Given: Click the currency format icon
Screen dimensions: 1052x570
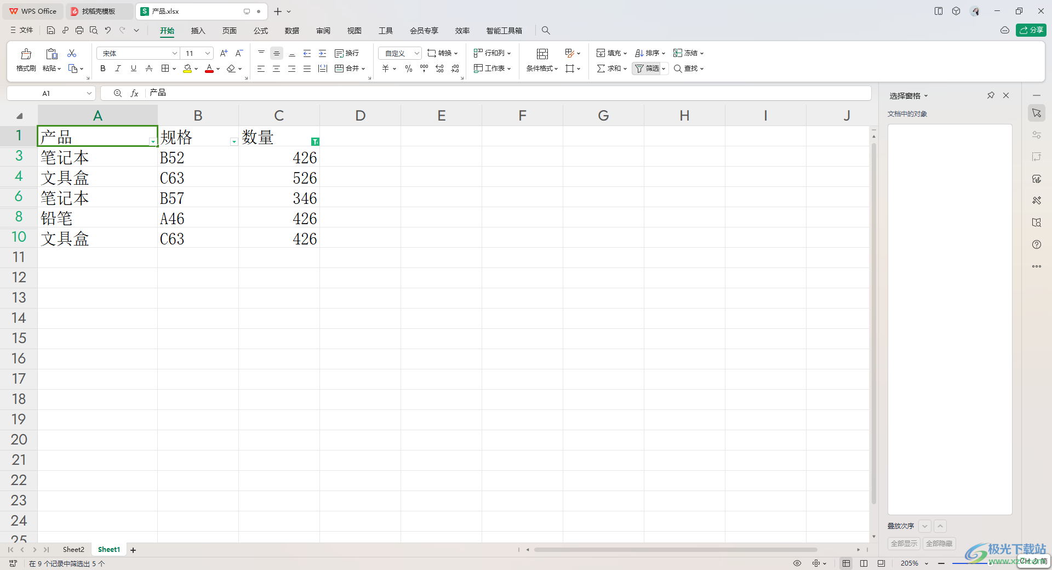Looking at the screenshot, I should click(x=386, y=69).
